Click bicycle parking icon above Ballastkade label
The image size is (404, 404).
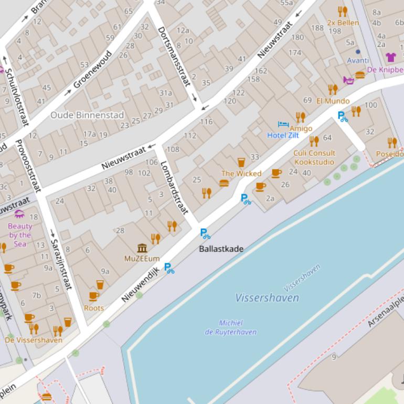point(205,234)
